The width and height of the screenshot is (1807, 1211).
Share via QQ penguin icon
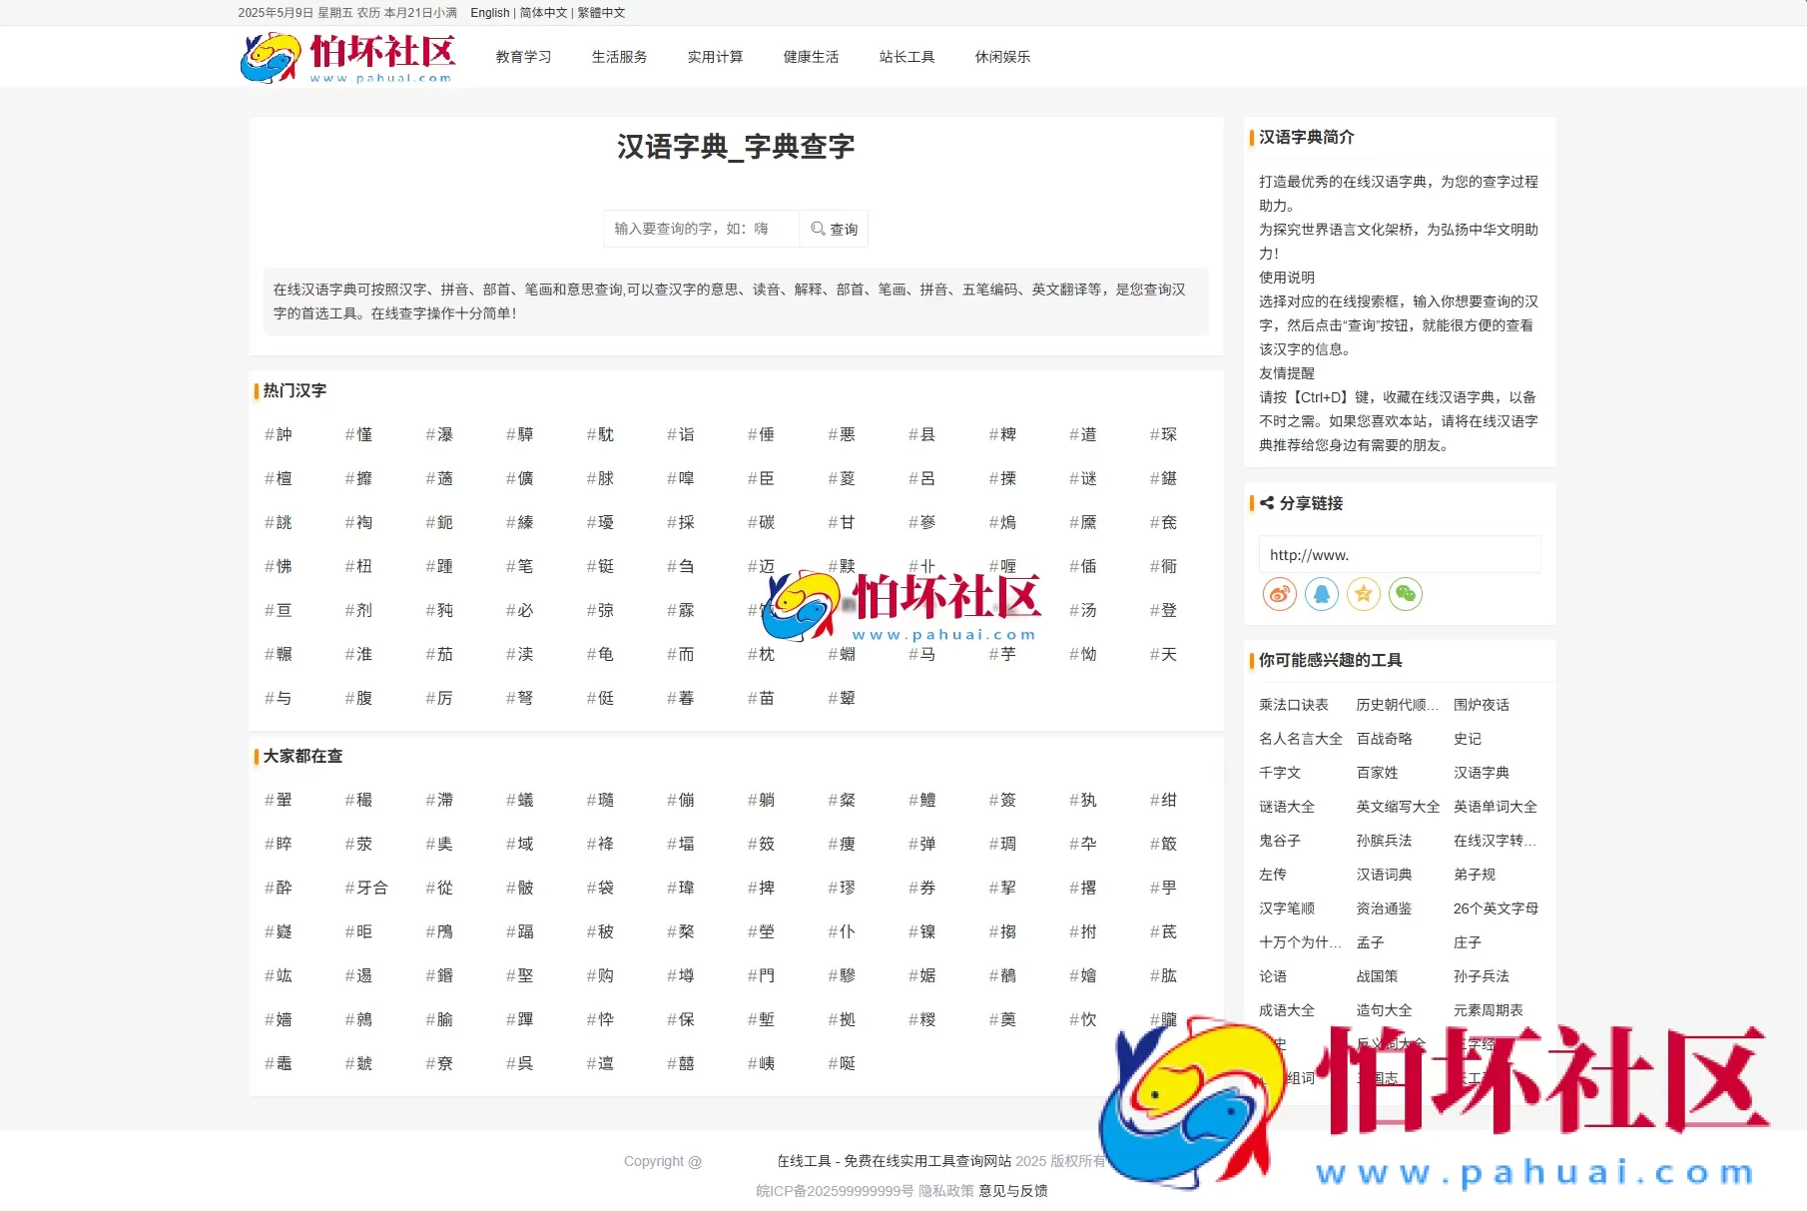pos(1321,594)
